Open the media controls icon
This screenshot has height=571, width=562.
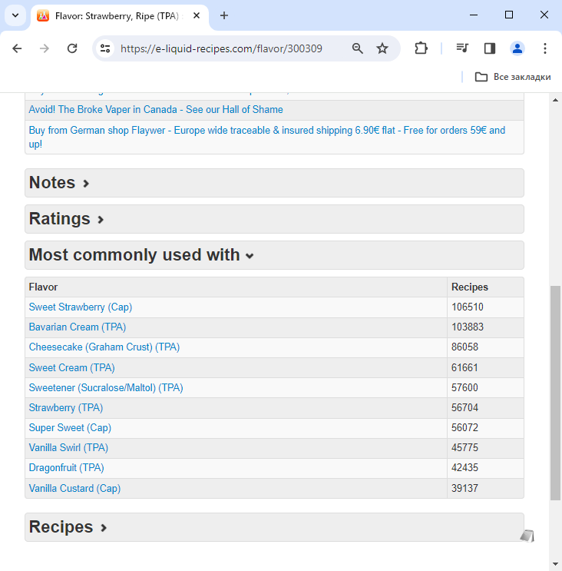(x=462, y=48)
